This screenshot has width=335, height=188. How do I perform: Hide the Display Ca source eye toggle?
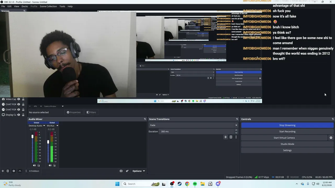(19, 115)
